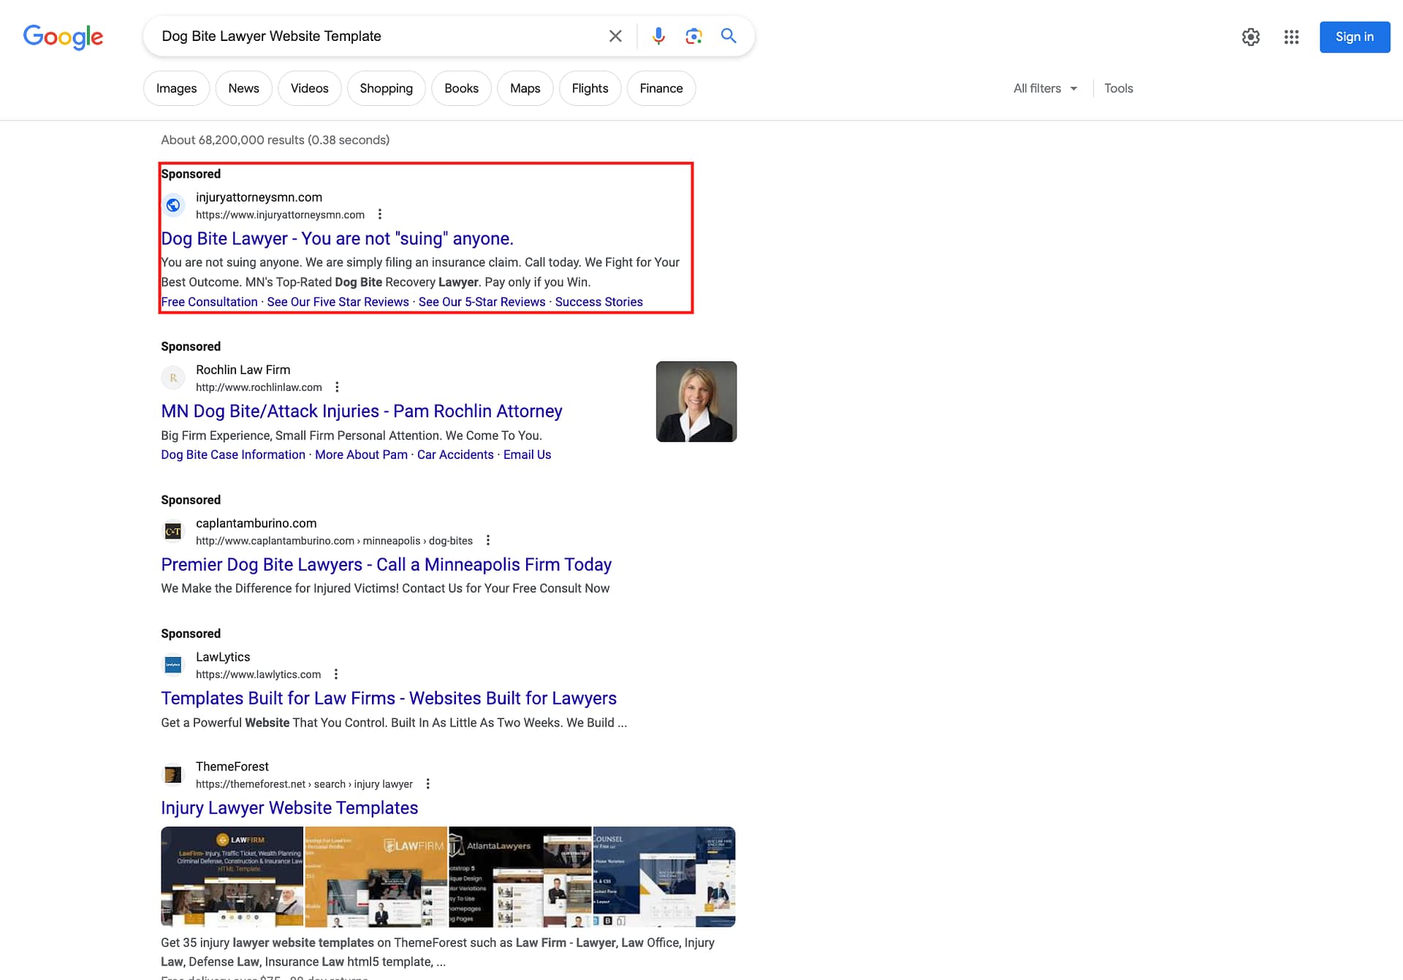Click the Sign in button
The image size is (1403, 980).
(x=1354, y=37)
